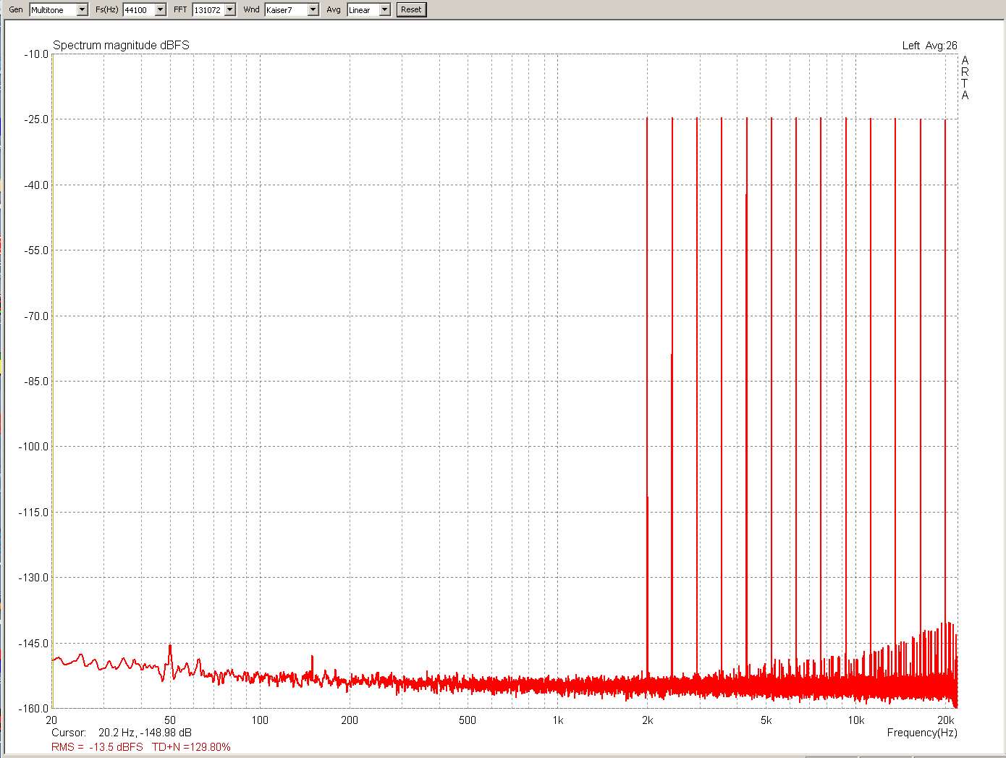Click the ARTA vertical logo text
Viewport: 1006px width, 758px height.
(965, 77)
